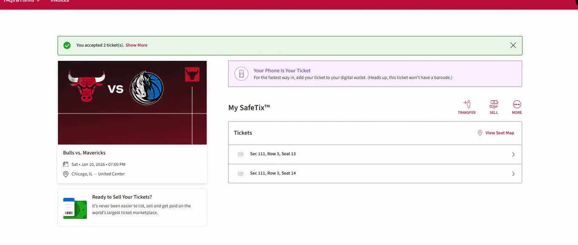Click the calendar icon by event date
This screenshot has width=578, height=245.
pos(66,164)
